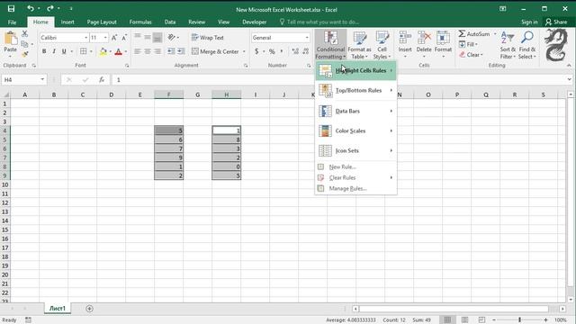Open Cell Styles gallery
Screen dimensions: 576x324
[382, 45]
